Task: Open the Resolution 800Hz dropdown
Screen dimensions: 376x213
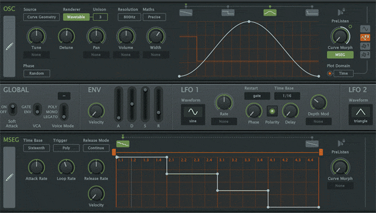Action: 129,17
